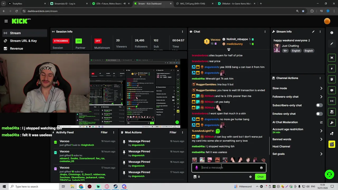
Task: Expand Account age restriction settings
Action: click(x=321, y=131)
